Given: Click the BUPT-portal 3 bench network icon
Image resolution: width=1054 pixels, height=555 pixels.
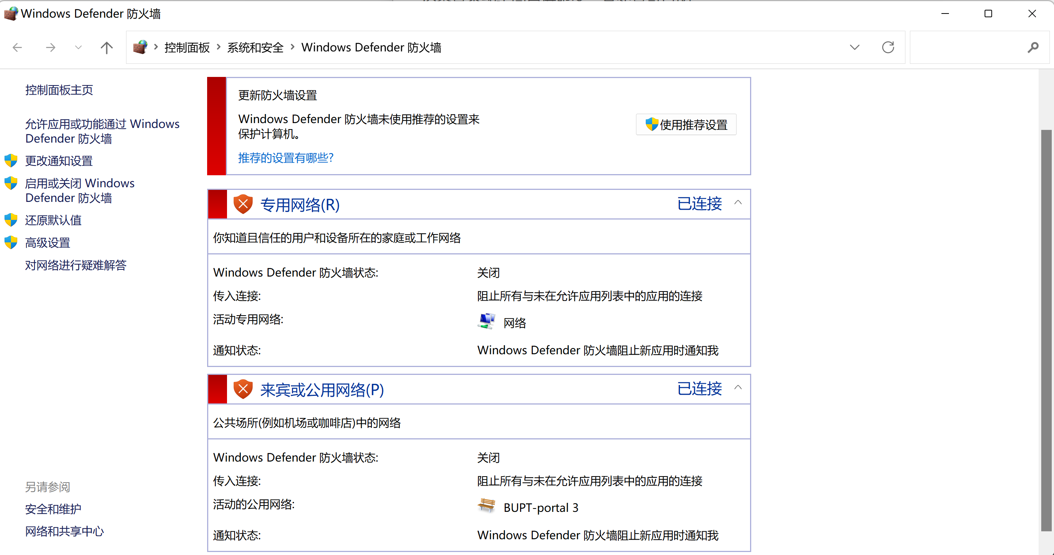Looking at the screenshot, I should 486,506.
